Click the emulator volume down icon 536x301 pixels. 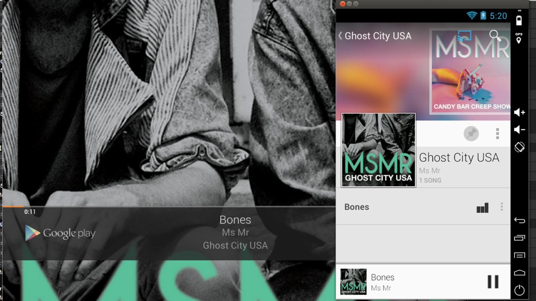click(x=520, y=129)
